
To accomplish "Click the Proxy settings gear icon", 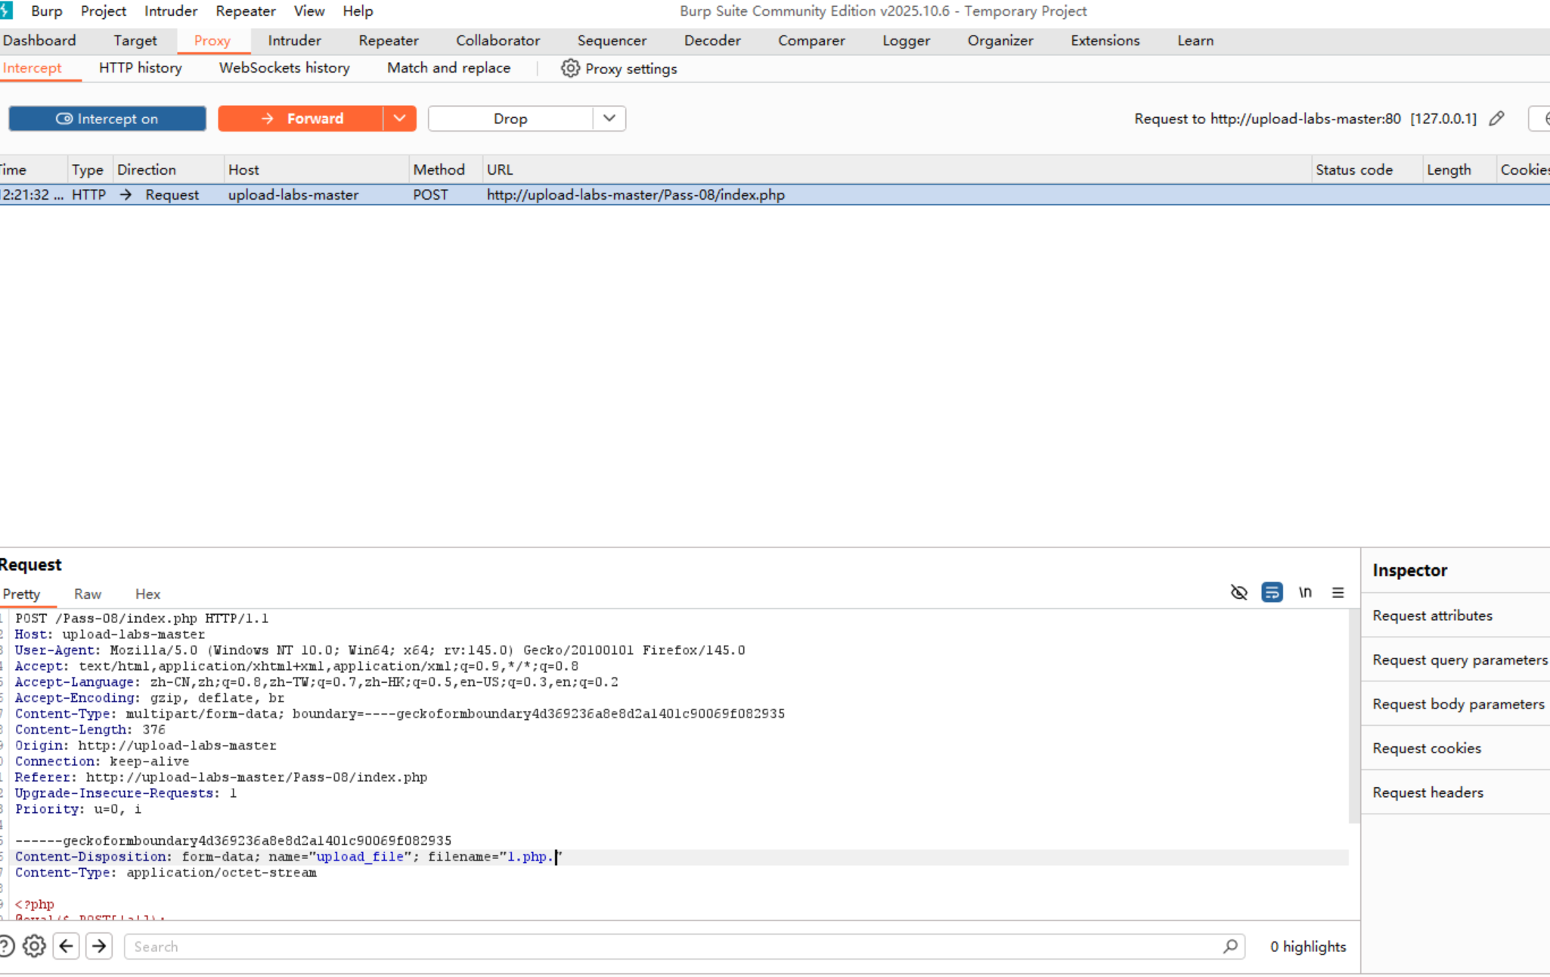I will (x=570, y=69).
